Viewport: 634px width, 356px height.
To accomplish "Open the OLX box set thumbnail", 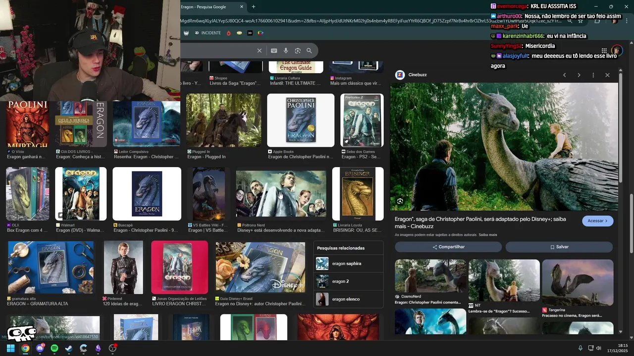I will (27, 194).
